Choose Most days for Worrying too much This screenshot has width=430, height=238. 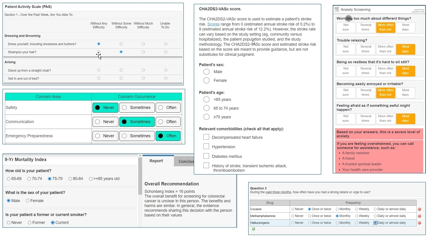click(x=405, y=27)
